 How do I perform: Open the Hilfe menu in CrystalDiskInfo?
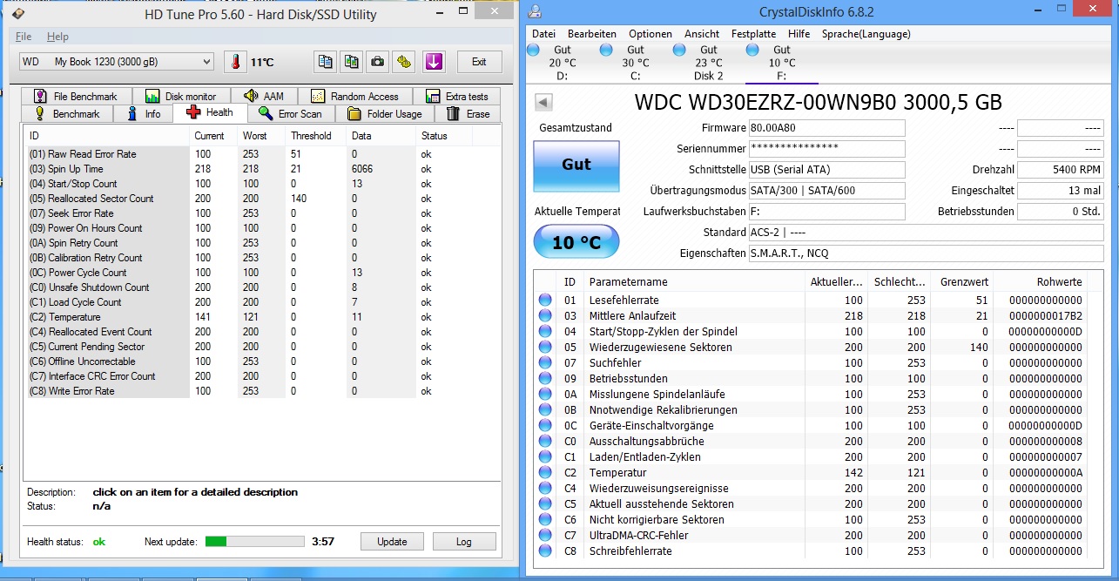tap(799, 34)
